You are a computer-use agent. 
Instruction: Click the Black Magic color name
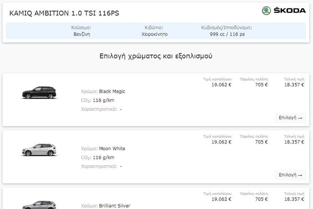[x=112, y=92]
